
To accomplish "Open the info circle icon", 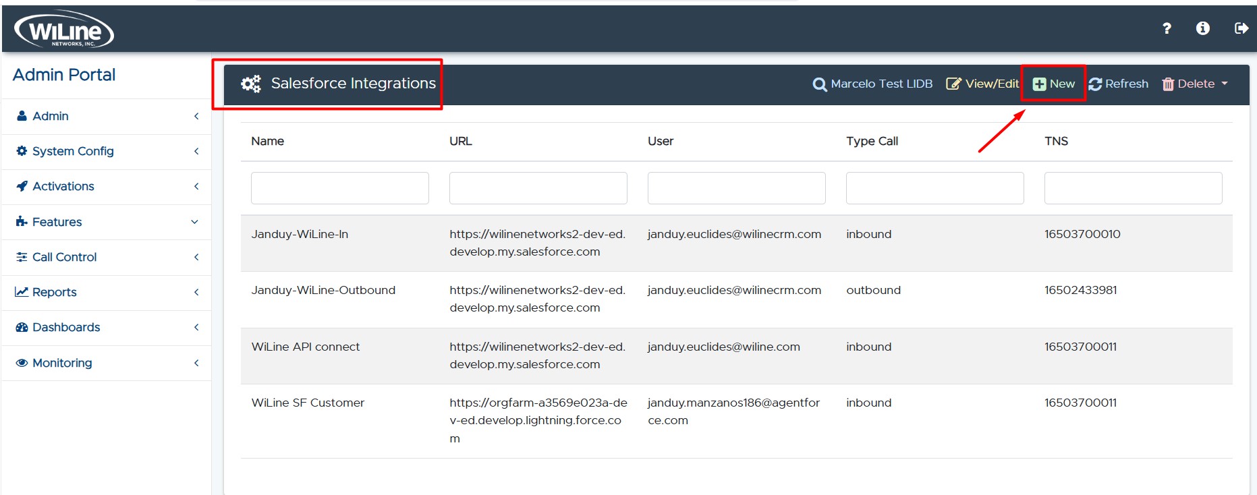I will point(1202,28).
